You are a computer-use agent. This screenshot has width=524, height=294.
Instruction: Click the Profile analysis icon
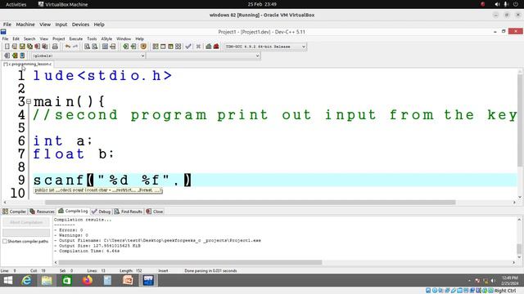tap(209, 47)
